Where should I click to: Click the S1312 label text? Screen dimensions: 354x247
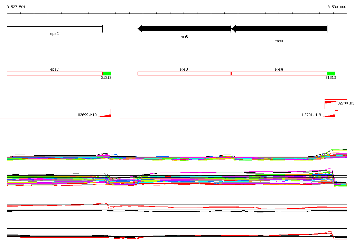[106, 77]
